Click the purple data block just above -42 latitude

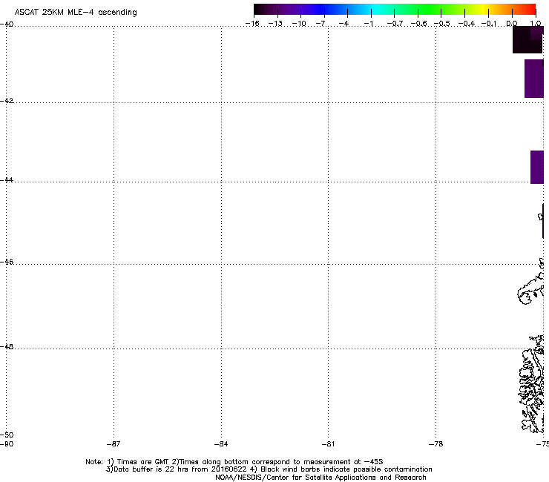pyautogui.click(x=534, y=79)
